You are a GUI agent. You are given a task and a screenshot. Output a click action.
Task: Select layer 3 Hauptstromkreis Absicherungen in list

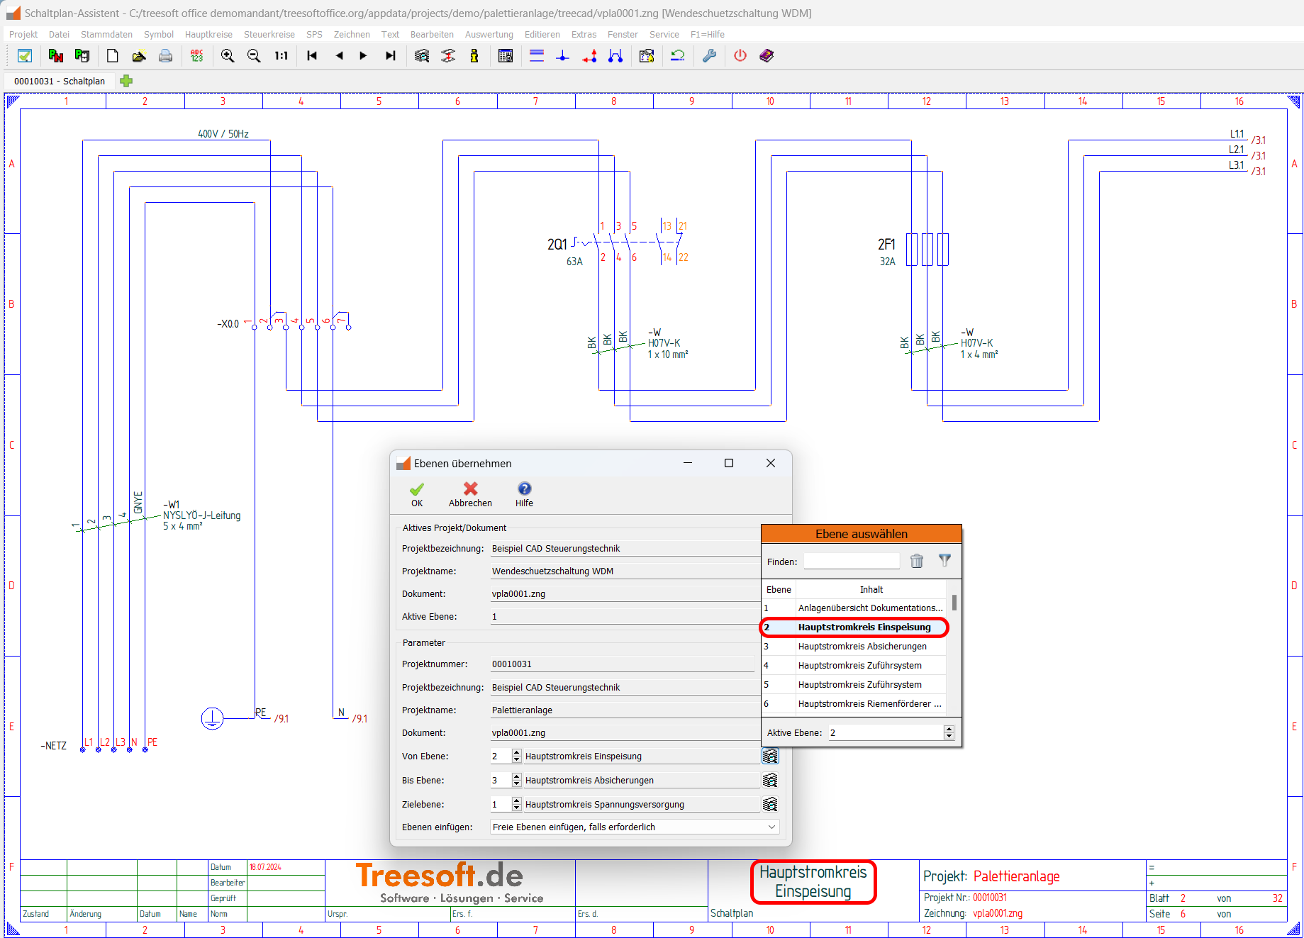[862, 647]
